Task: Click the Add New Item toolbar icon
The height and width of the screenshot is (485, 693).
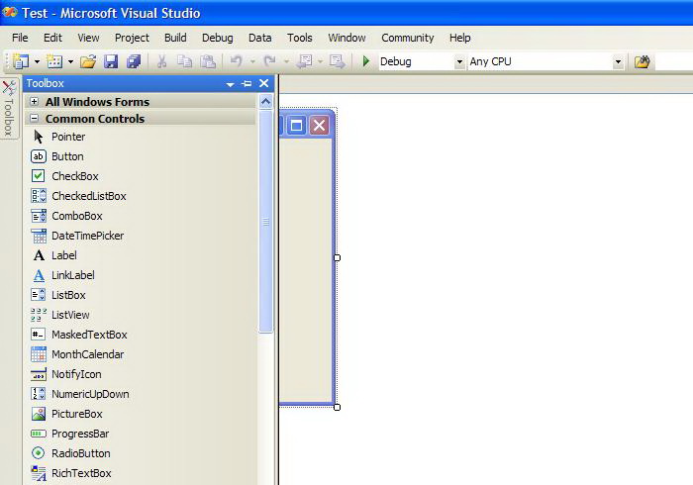Action: 54,61
